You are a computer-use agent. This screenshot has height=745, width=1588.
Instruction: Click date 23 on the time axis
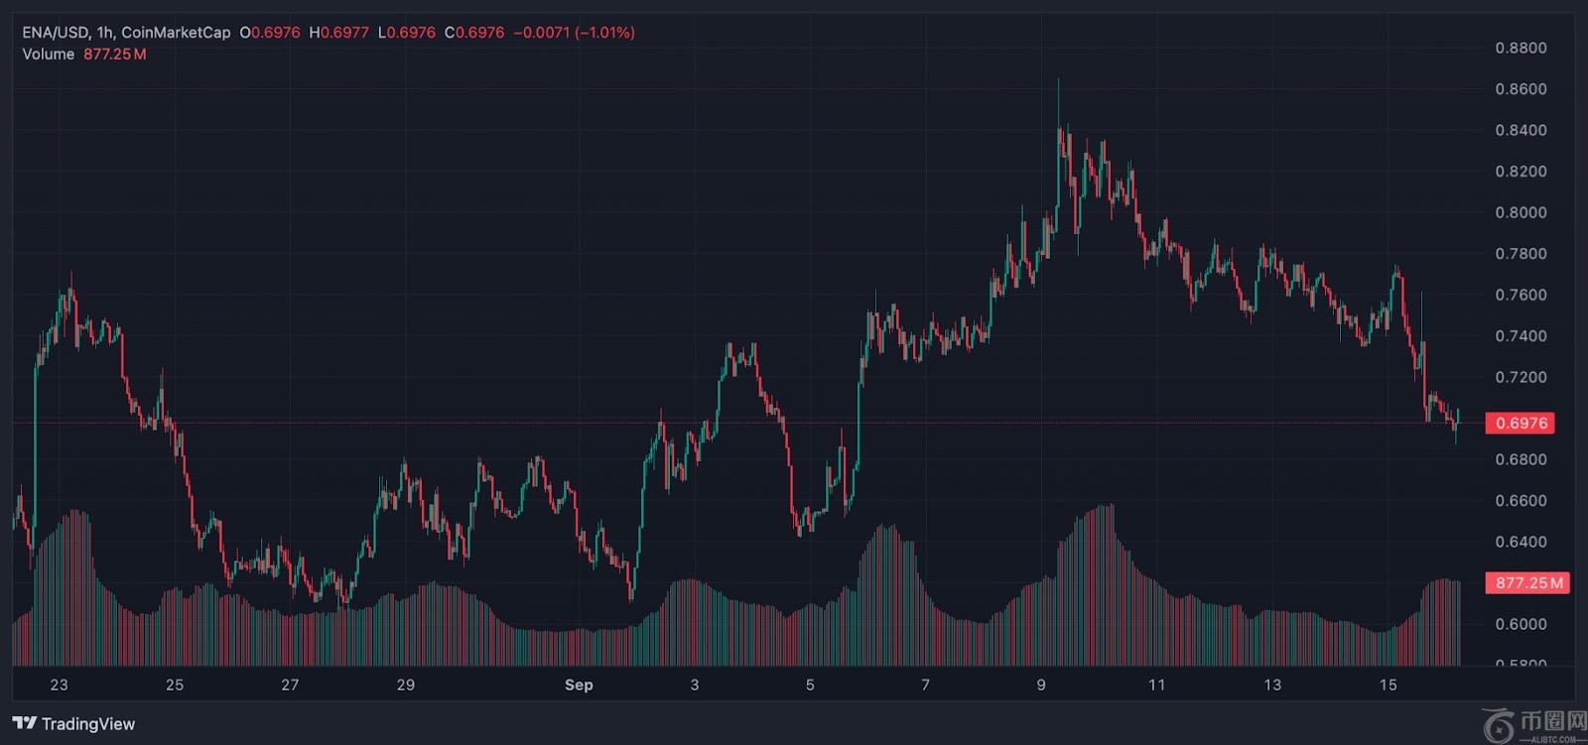point(59,684)
